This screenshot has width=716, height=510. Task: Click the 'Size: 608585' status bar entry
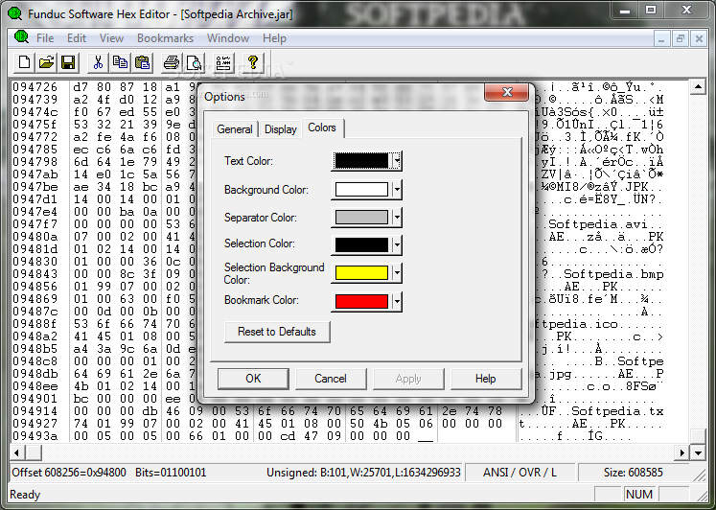[633, 473]
